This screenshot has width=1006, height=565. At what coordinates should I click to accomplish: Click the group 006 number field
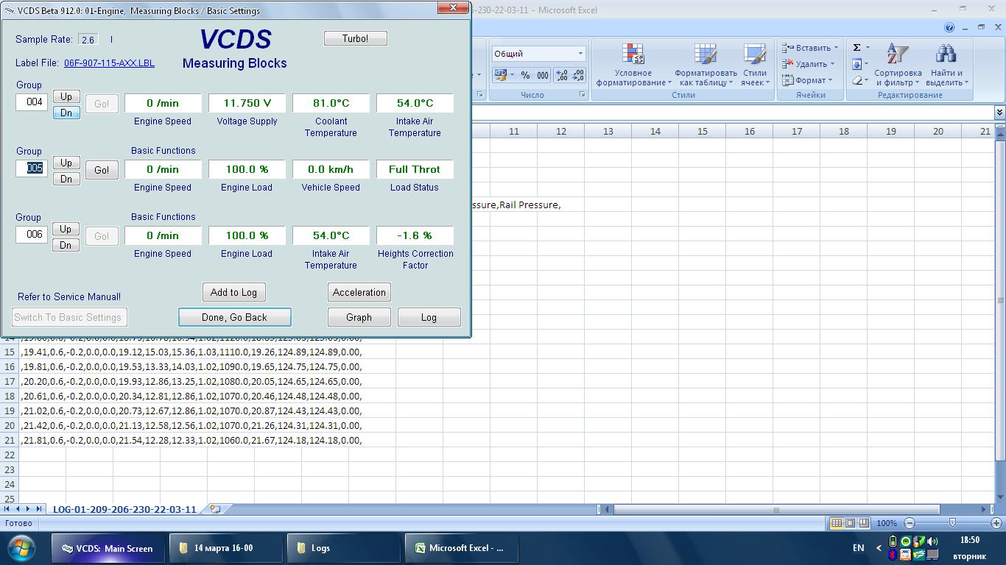(x=32, y=234)
